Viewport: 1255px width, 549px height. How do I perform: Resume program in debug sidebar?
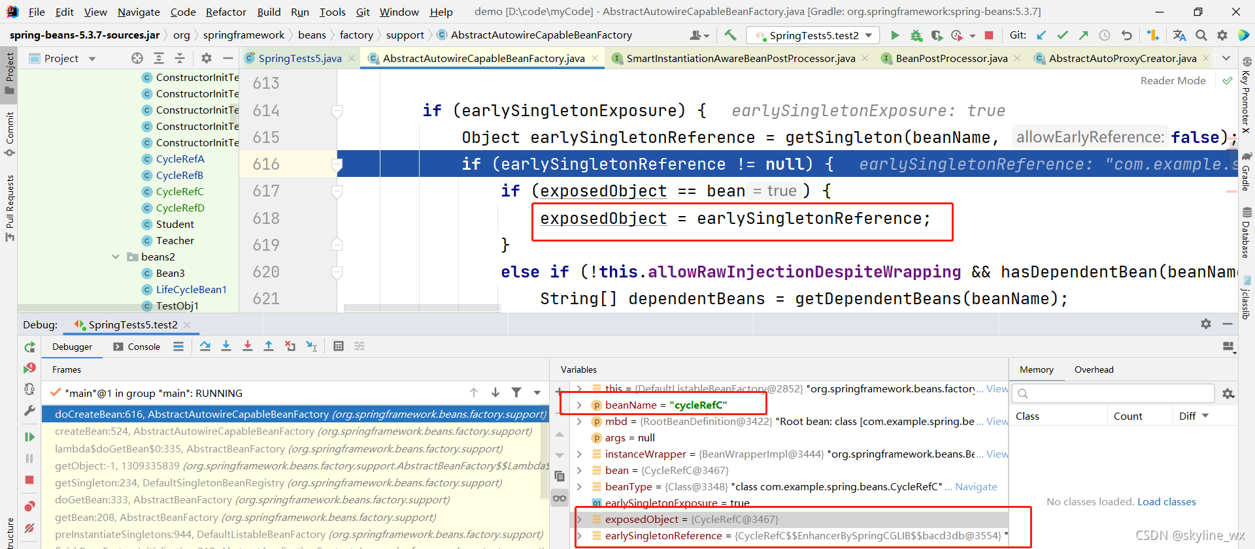pos(29,437)
